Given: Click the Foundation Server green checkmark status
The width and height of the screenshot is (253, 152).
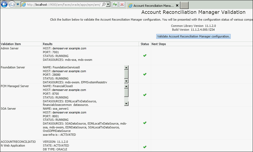Looking at the screenshot, I should coord(145,74).
